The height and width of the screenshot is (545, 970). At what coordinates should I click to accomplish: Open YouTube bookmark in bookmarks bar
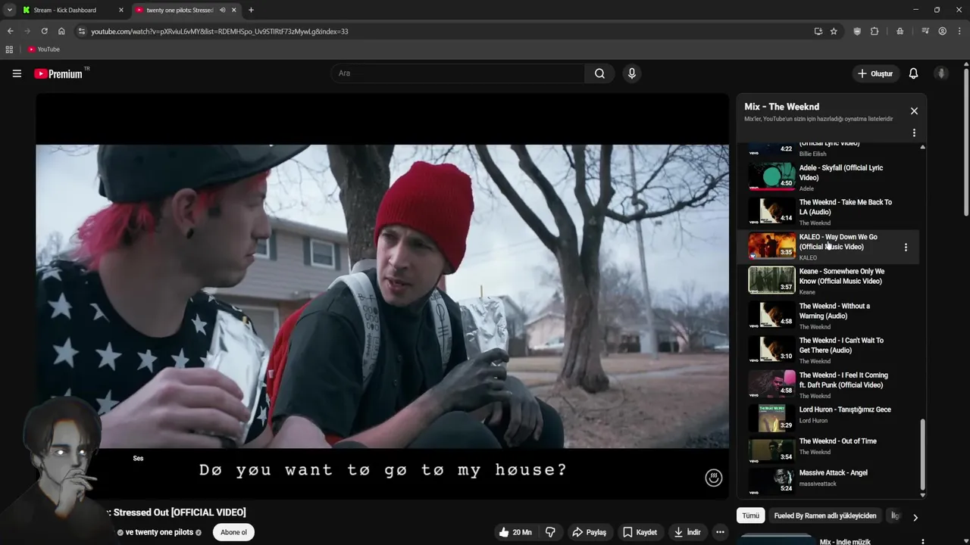pos(44,49)
